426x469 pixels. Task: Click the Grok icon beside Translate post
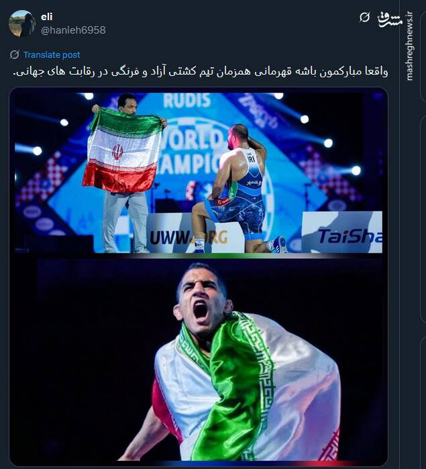[14, 54]
